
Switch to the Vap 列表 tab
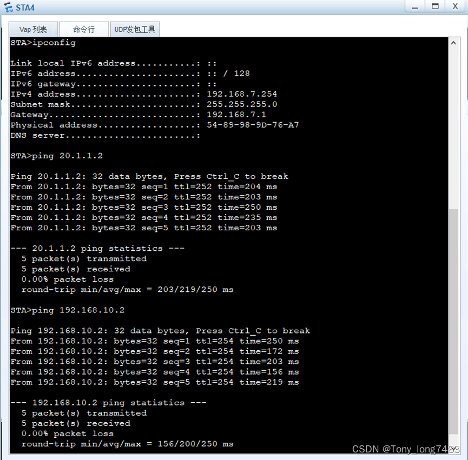click(x=33, y=30)
